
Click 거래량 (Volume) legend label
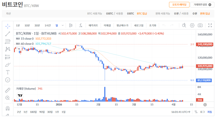click(26, 89)
